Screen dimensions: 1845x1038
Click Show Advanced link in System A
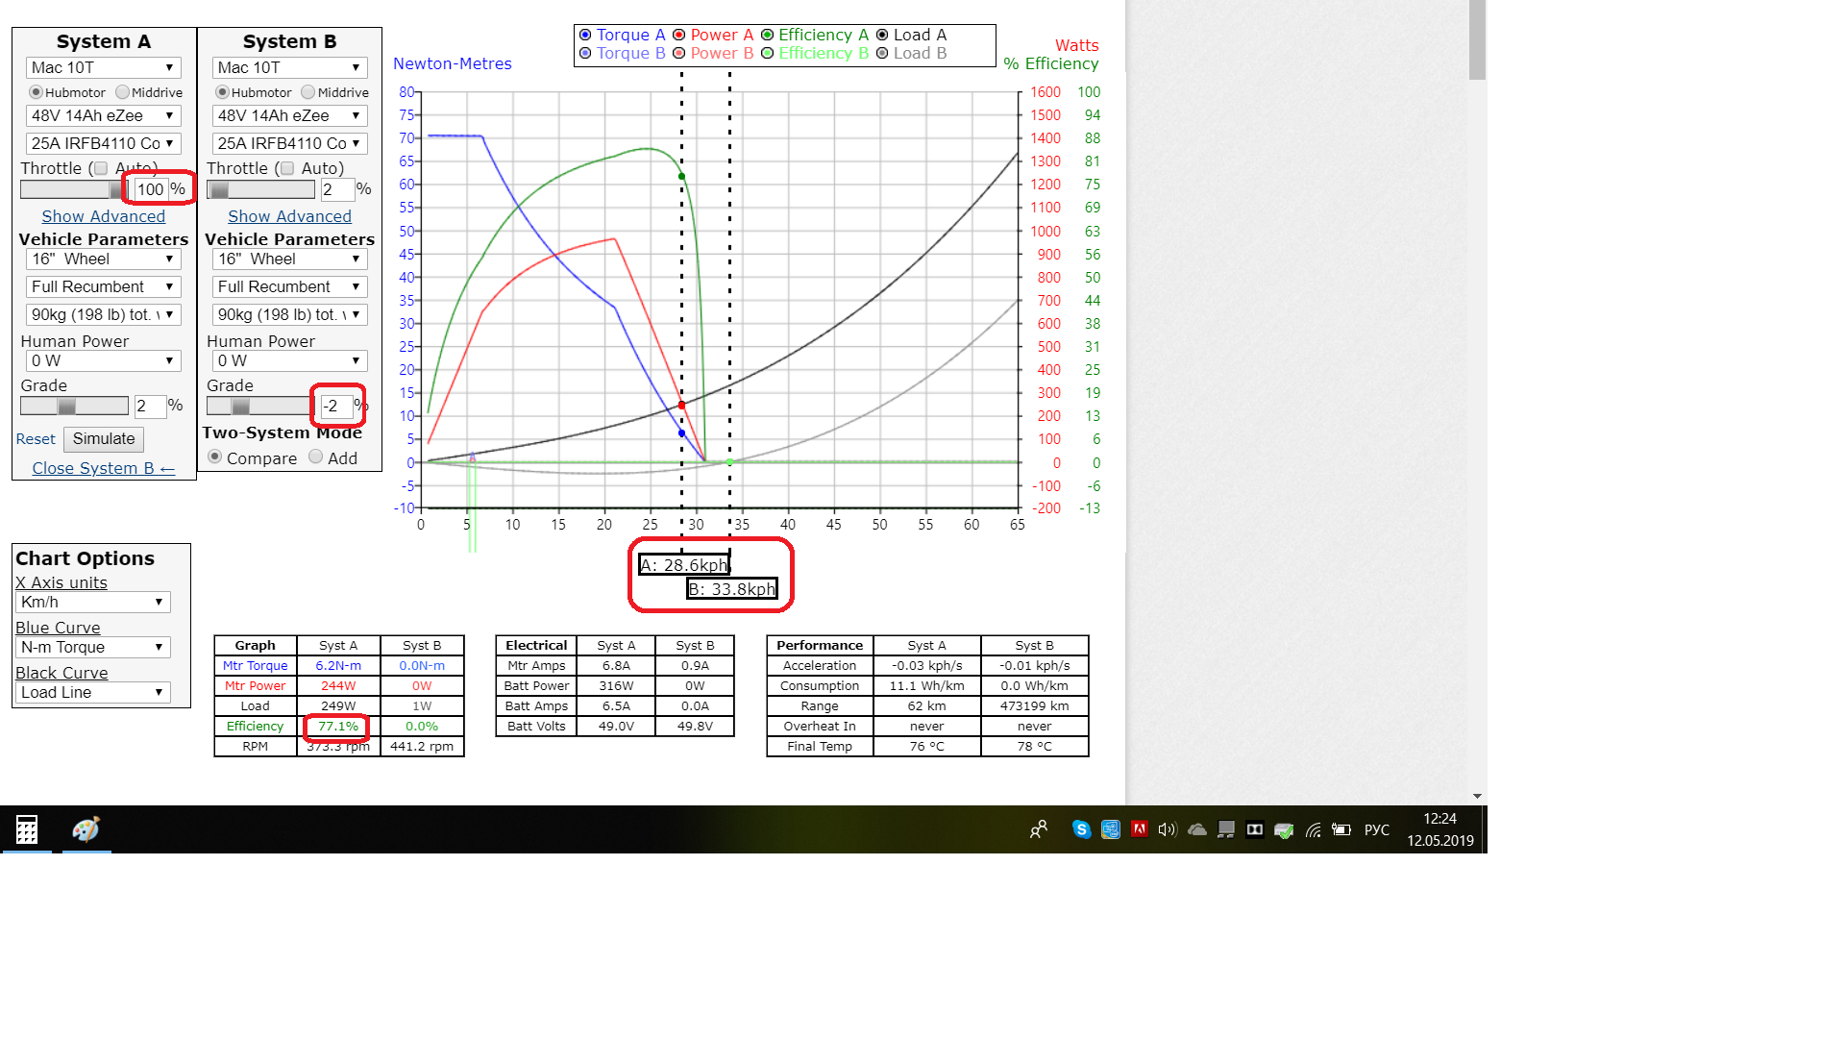[103, 216]
